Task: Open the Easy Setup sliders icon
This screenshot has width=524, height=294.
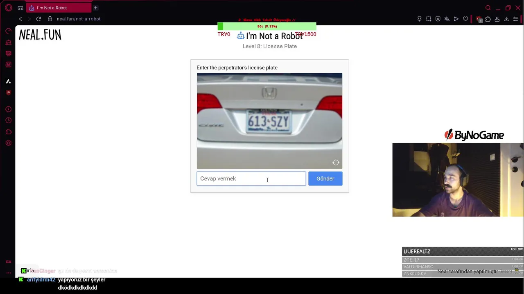Action: tap(515, 19)
